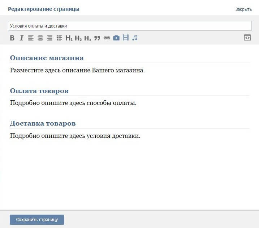259x228 pixels.
Task: Insert a bulleted list
Action: [x=59, y=38]
